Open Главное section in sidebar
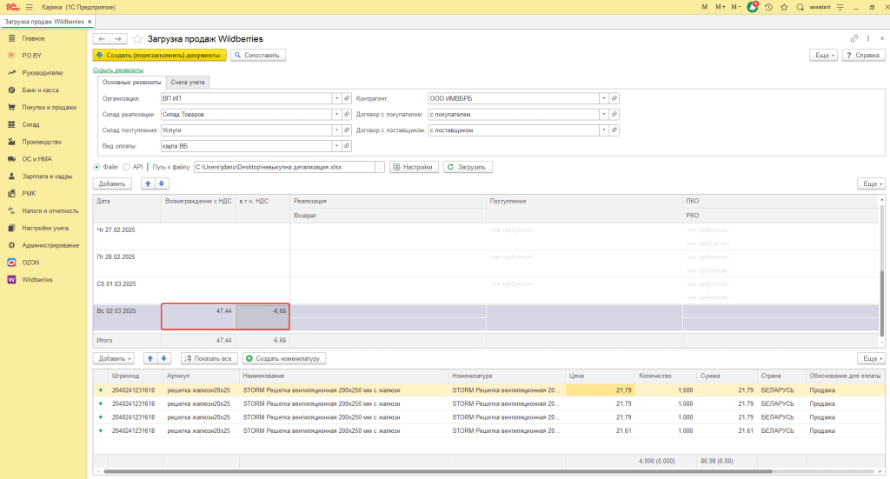 [34, 38]
